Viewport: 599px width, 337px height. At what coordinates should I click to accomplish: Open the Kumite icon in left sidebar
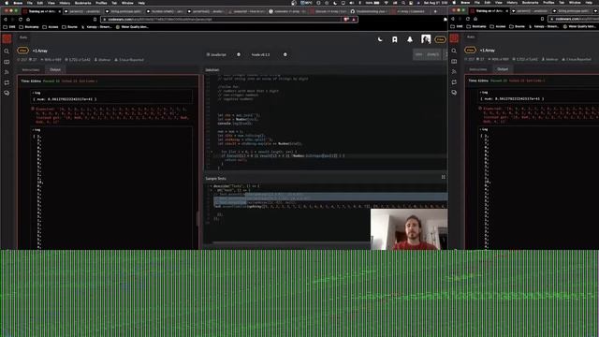[x=7, y=82]
